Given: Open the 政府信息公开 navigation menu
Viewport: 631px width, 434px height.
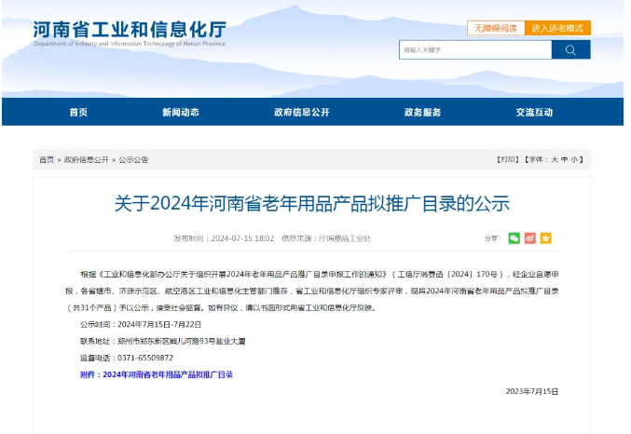Looking at the screenshot, I should point(301,112).
